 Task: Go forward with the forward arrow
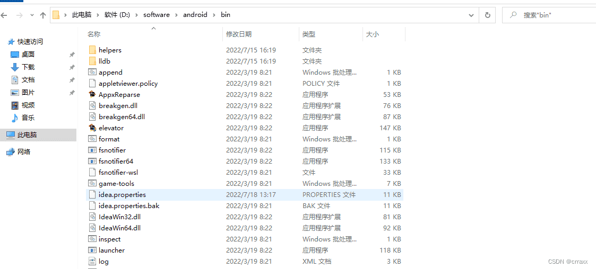[20, 15]
